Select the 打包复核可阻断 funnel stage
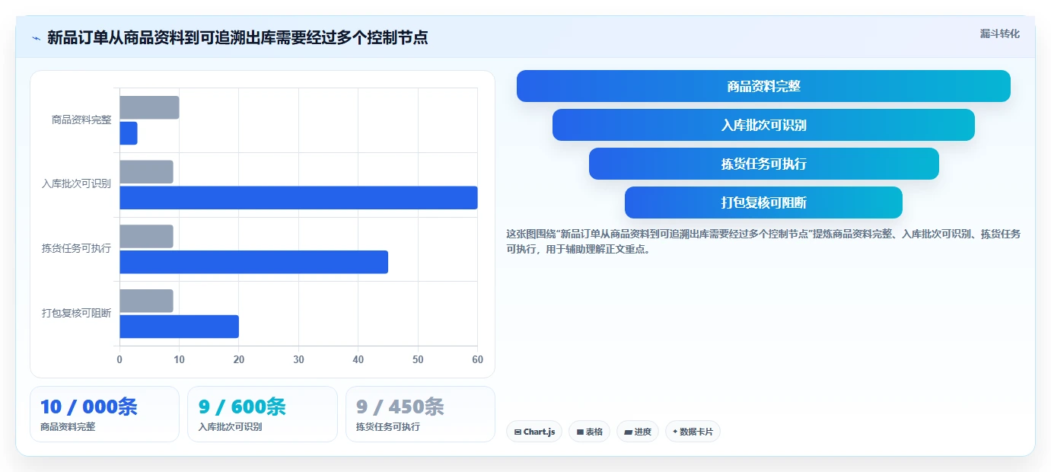 point(763,203)
